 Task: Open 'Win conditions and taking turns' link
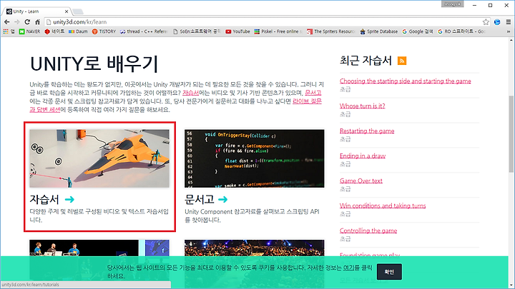(383, 206)
